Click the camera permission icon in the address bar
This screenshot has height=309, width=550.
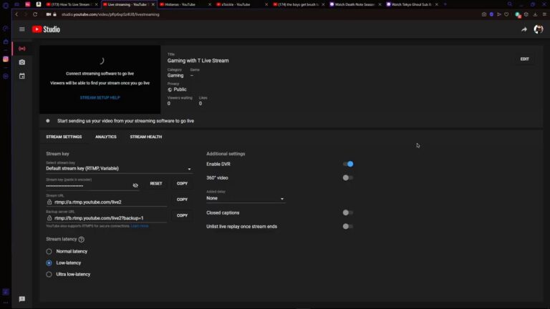pyautogui.click(x=49, y=14)
